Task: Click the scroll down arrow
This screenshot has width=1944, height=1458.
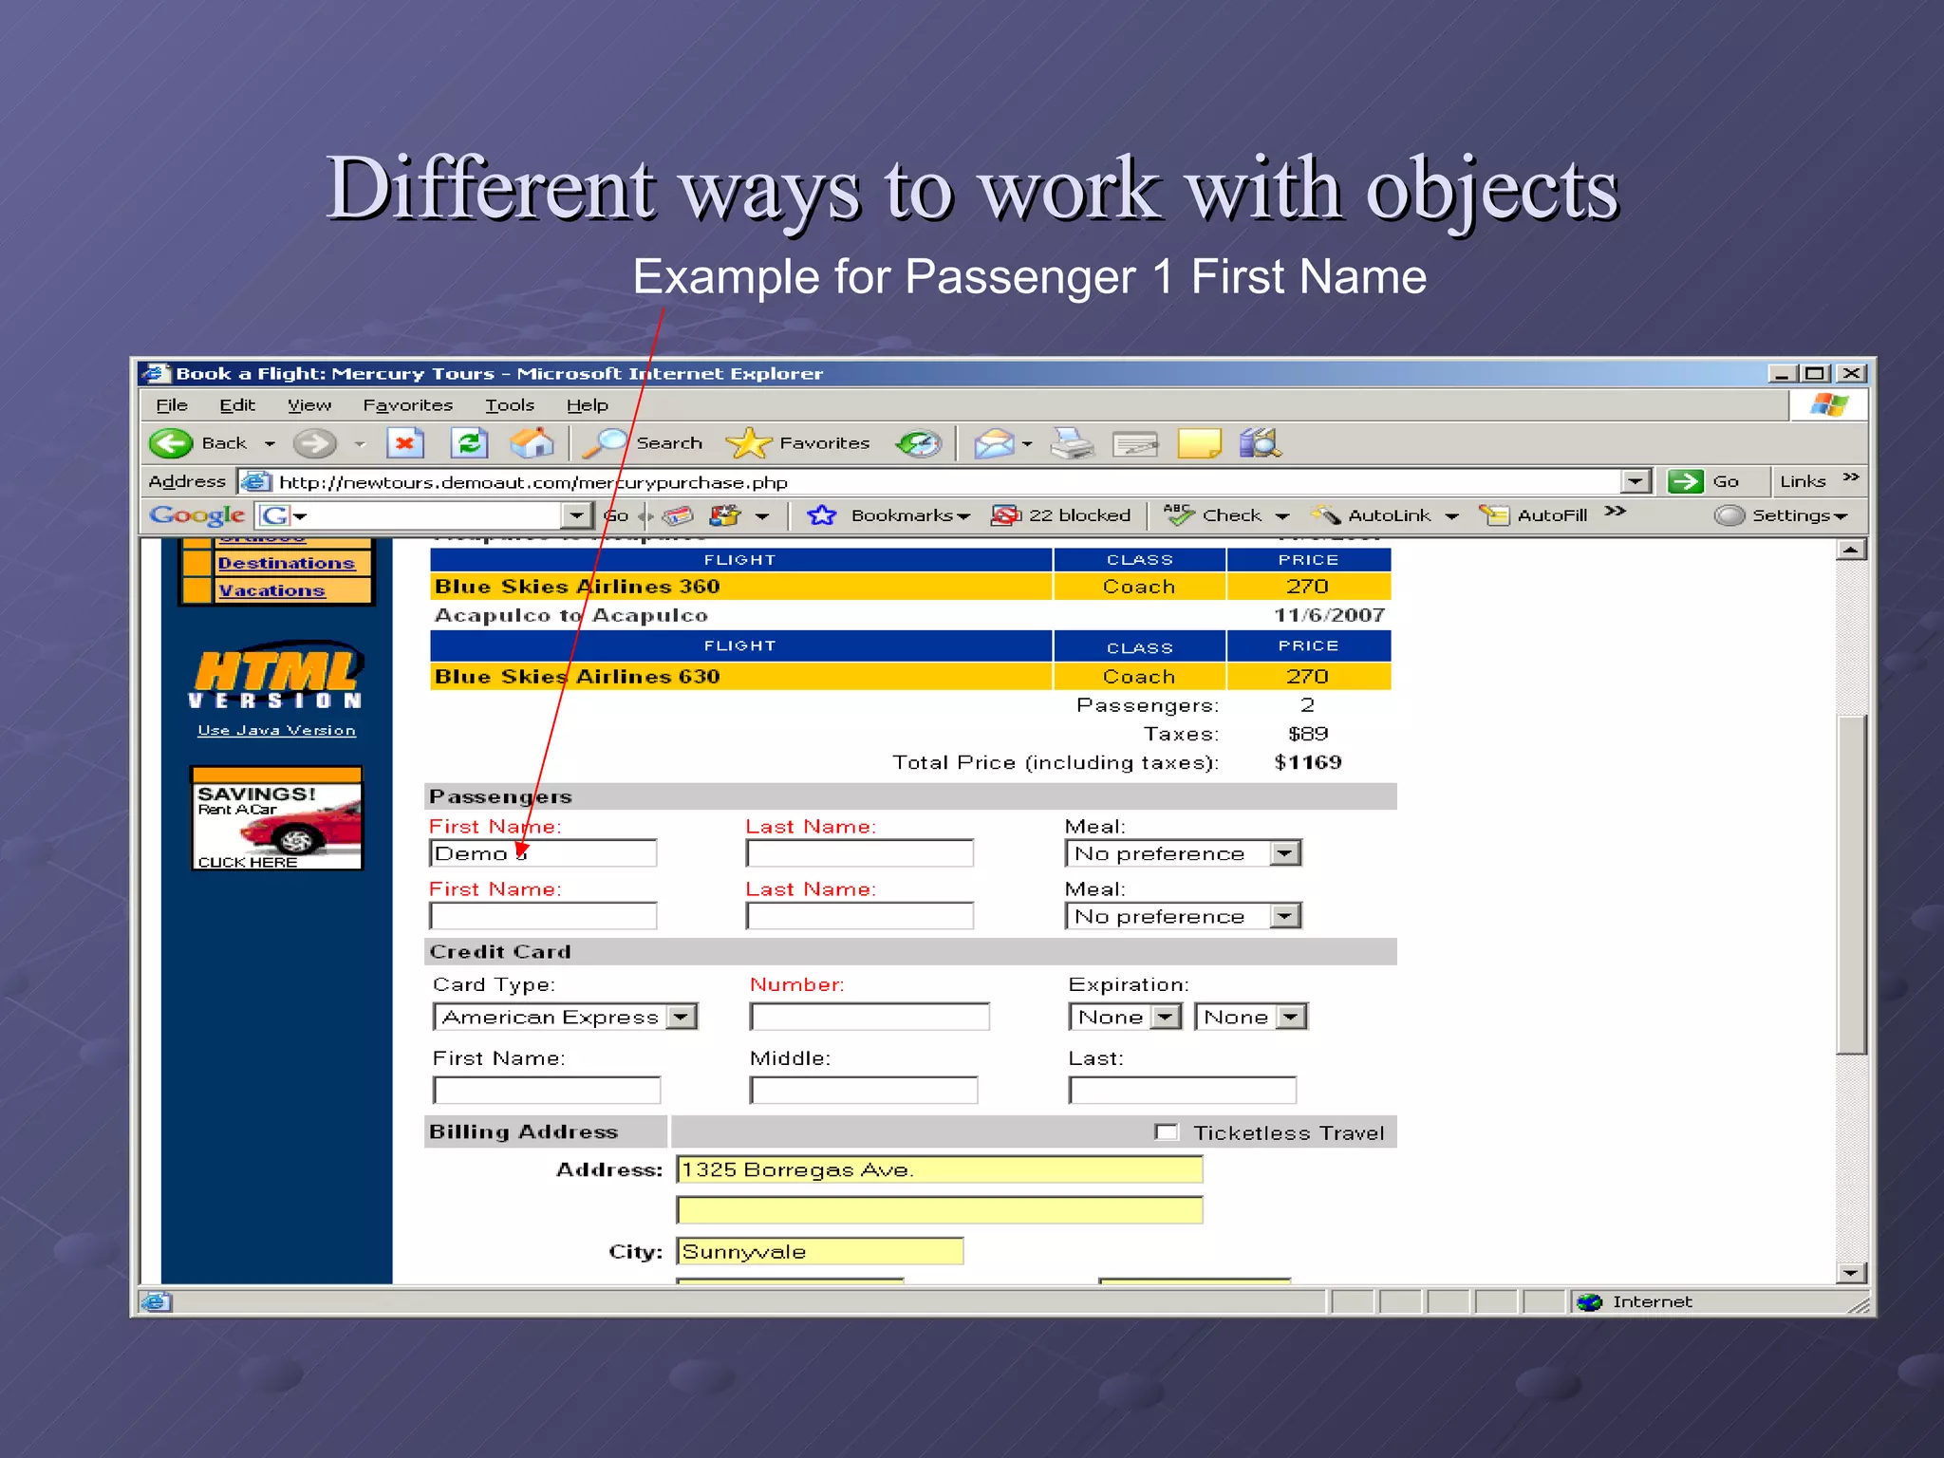Action: coord(1851,1273)
